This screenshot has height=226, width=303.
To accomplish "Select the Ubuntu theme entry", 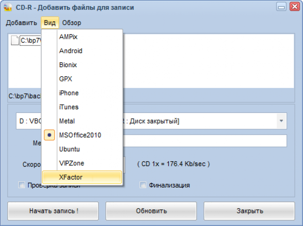I will (69, 149).
